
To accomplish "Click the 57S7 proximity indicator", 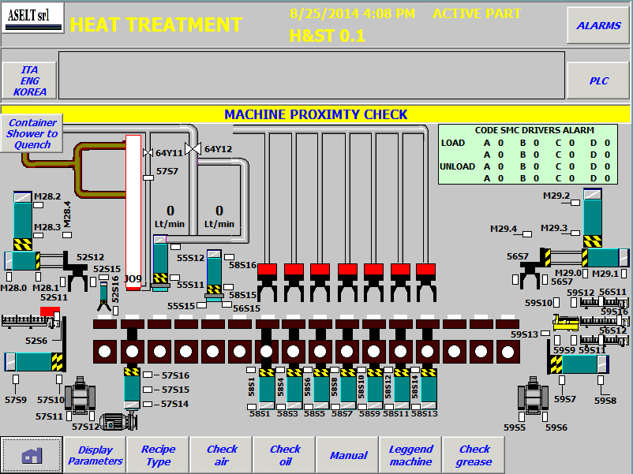I will coord(148,178).
